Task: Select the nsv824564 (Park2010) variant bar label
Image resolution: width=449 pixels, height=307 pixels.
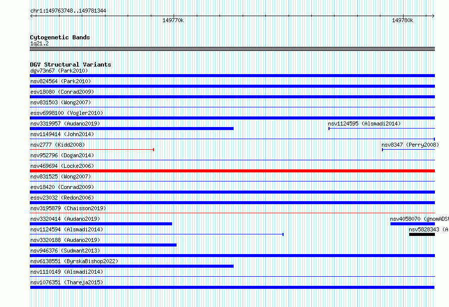Action: coord(61,81)
